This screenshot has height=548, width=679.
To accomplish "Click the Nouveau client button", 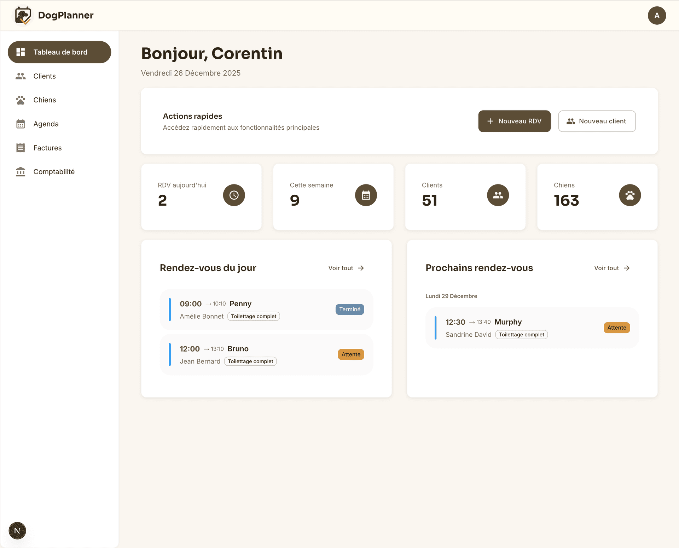I will point(597,121).
